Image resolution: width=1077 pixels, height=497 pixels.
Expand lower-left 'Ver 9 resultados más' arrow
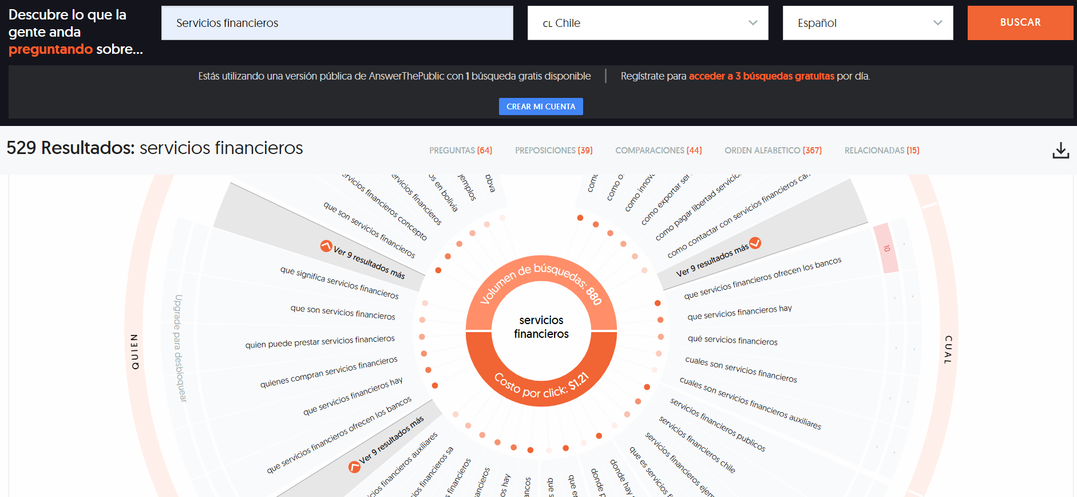[x=355, y=467]
